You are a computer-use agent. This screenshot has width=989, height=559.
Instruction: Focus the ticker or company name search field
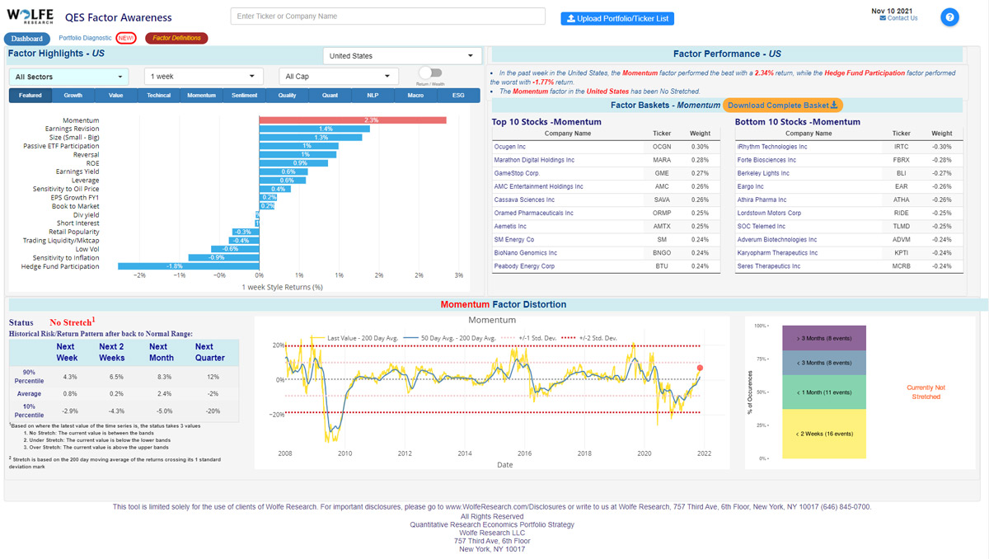(x=387, y=16)
